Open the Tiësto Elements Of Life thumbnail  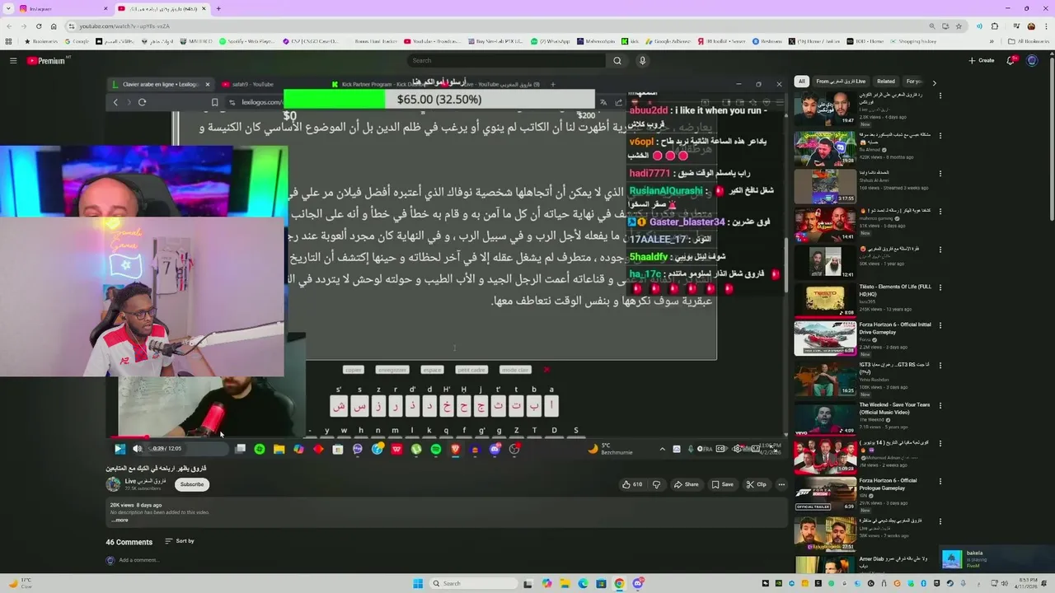825,300
